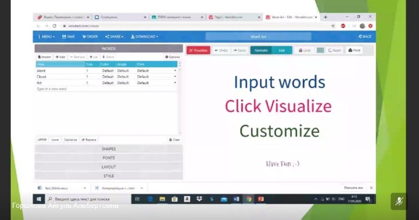Switch to Edit mode
This screenshot has width=419, height=220.
[282, 50]
